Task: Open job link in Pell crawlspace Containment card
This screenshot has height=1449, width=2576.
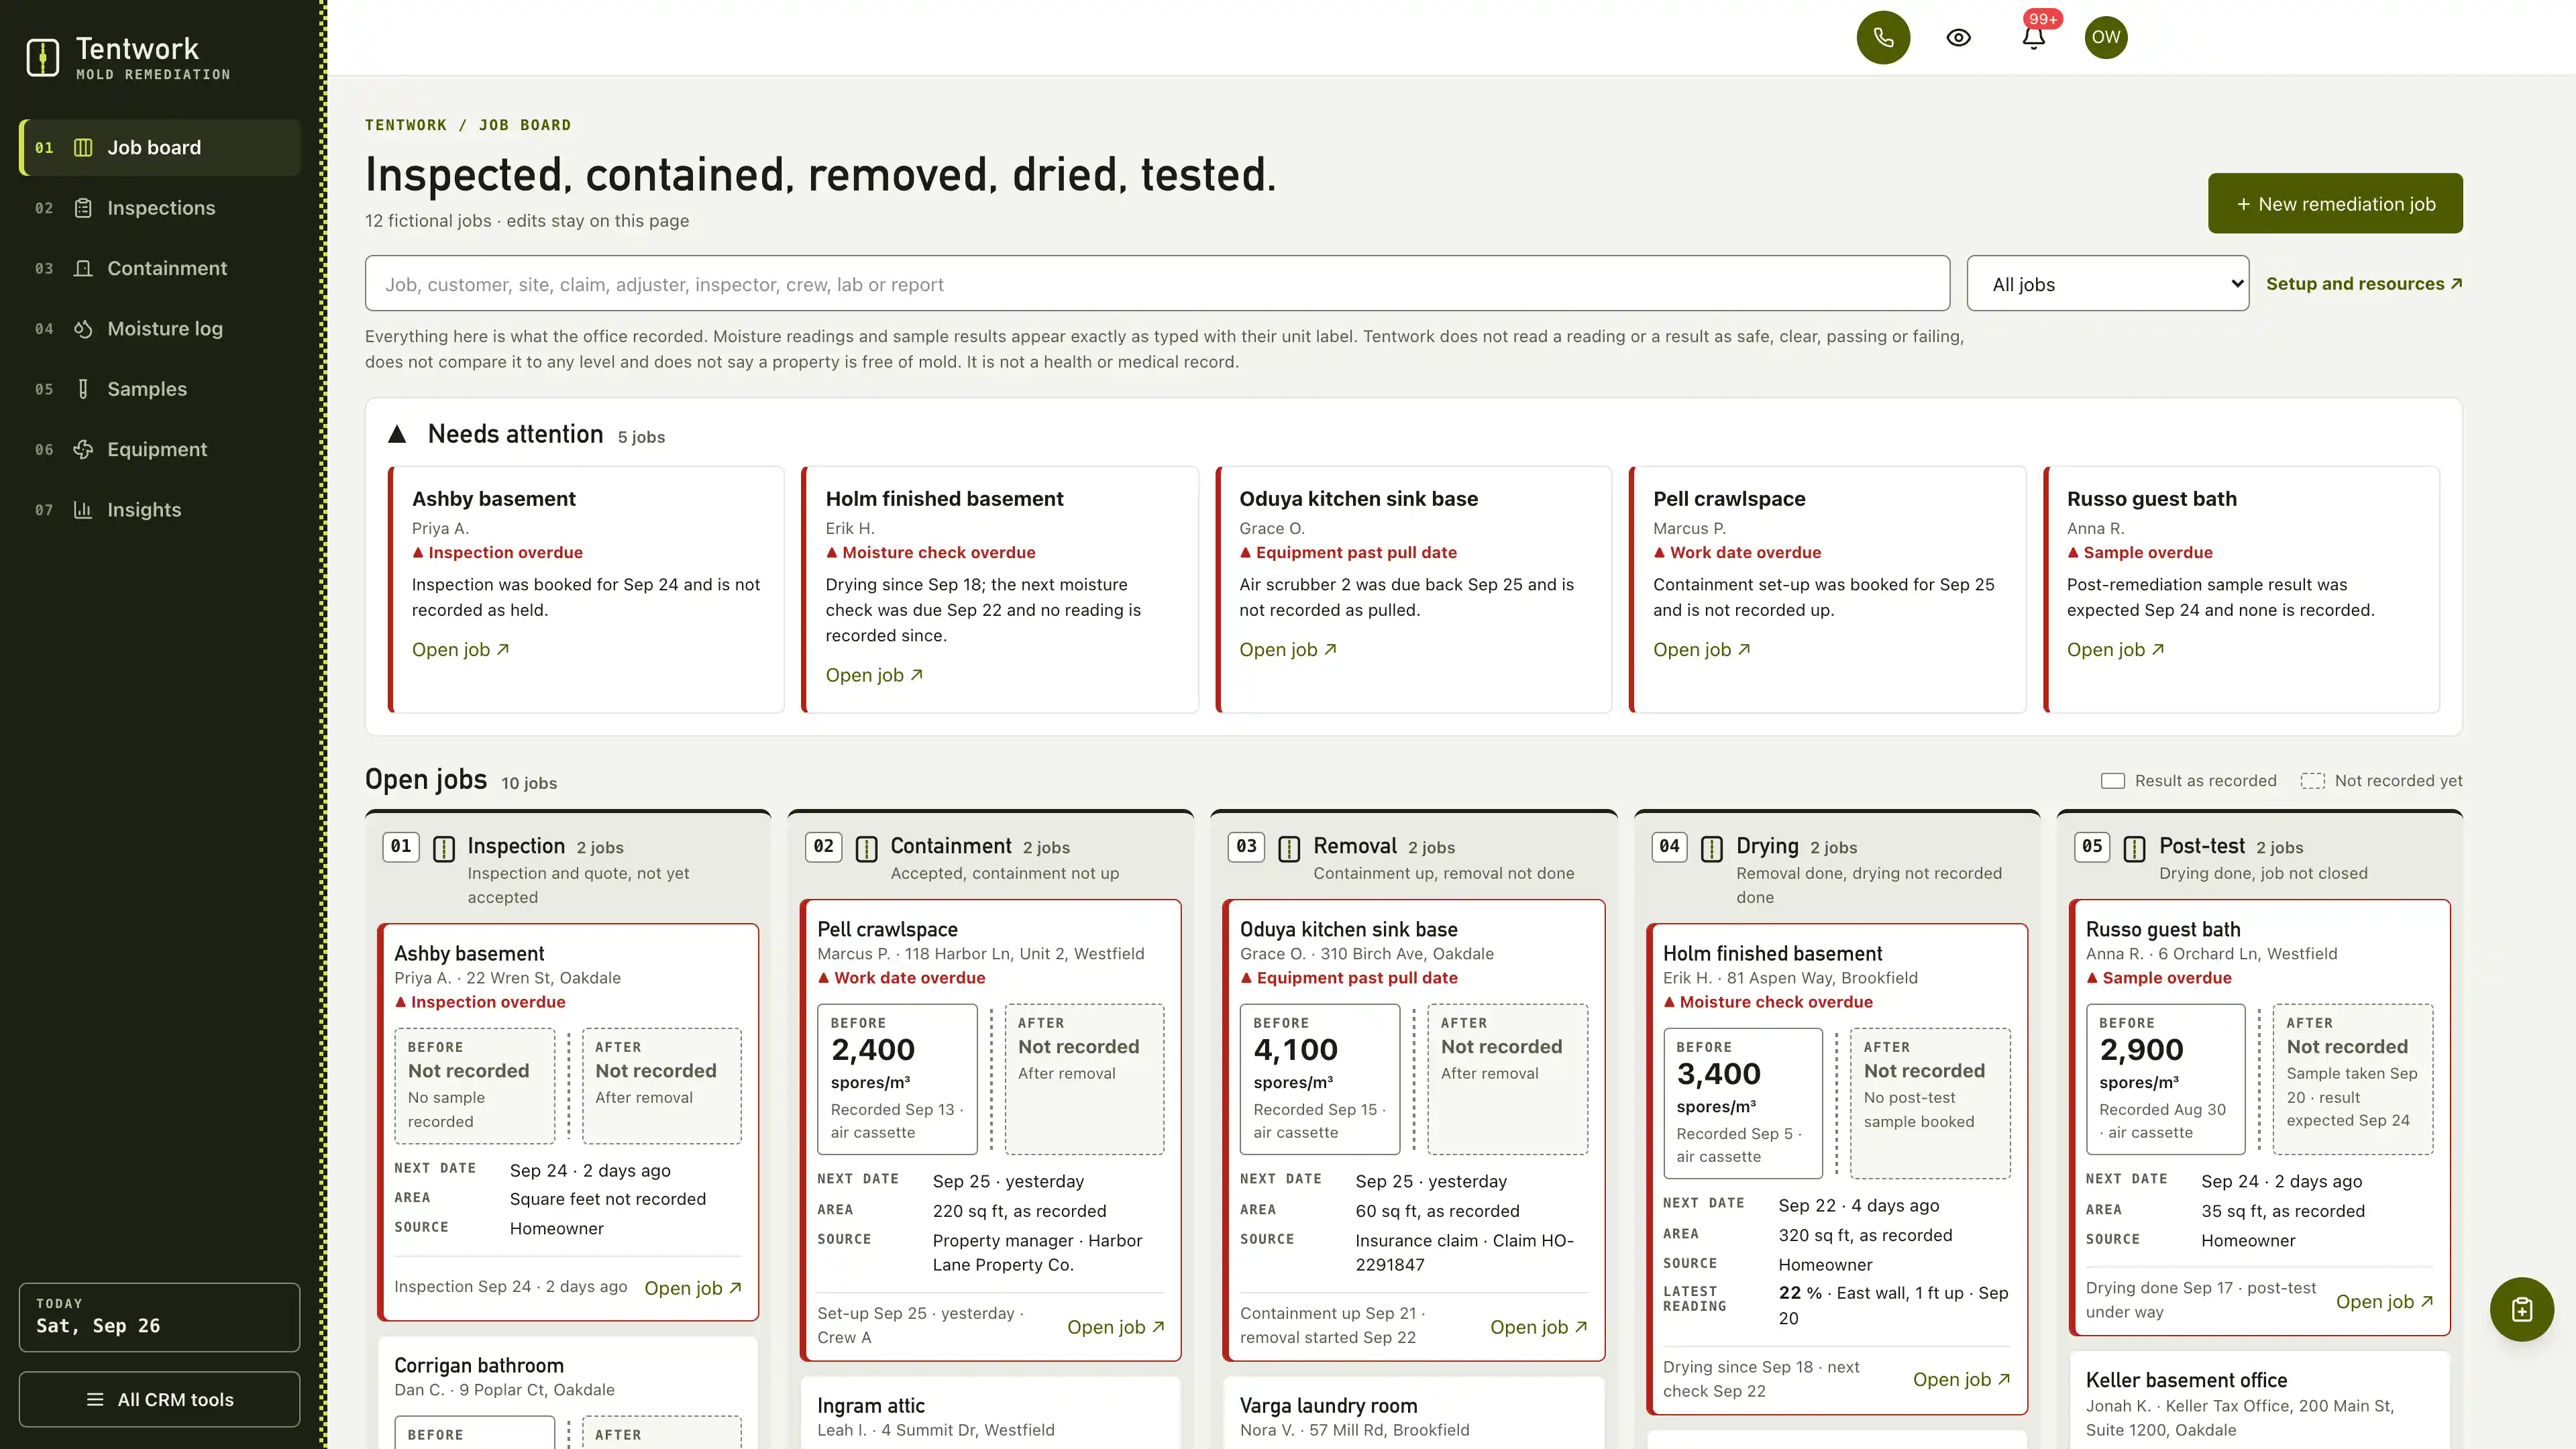Action: coord(1116,1327)
